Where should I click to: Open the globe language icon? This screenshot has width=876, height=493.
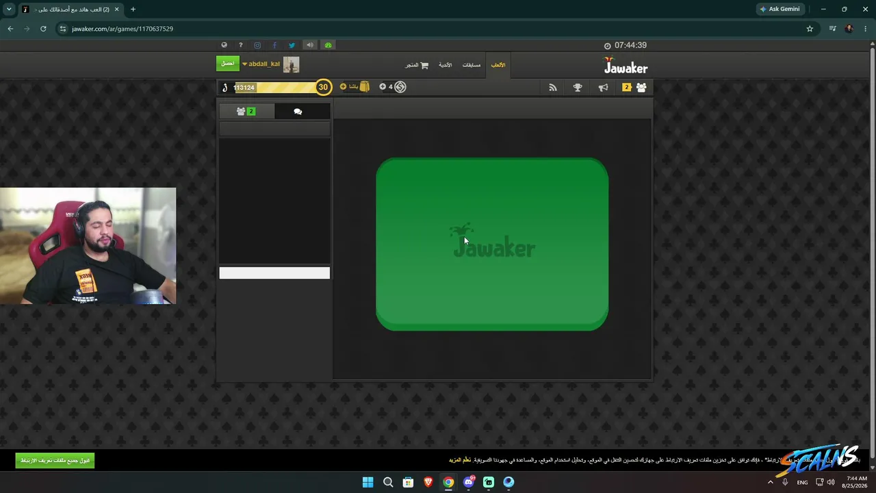point(224,45)
